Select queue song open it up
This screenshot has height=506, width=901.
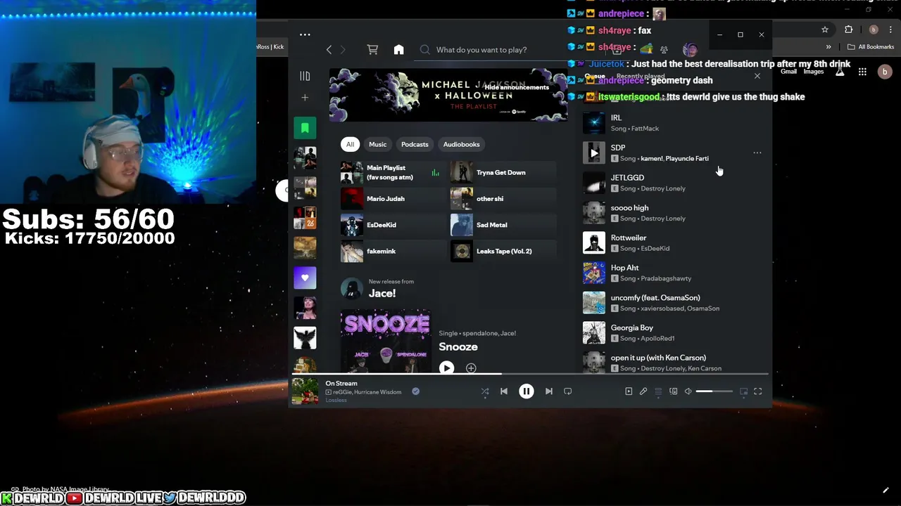point(674,363)
